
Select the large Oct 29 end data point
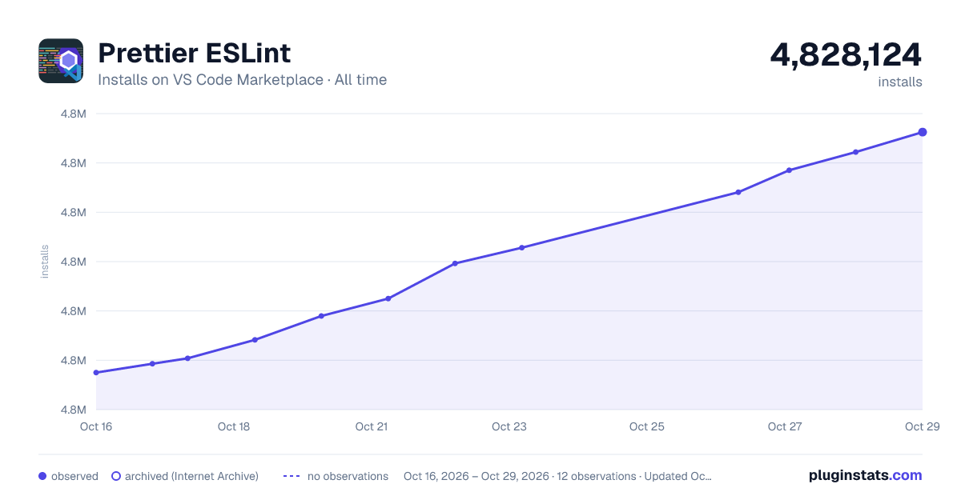tap(923, 132)
